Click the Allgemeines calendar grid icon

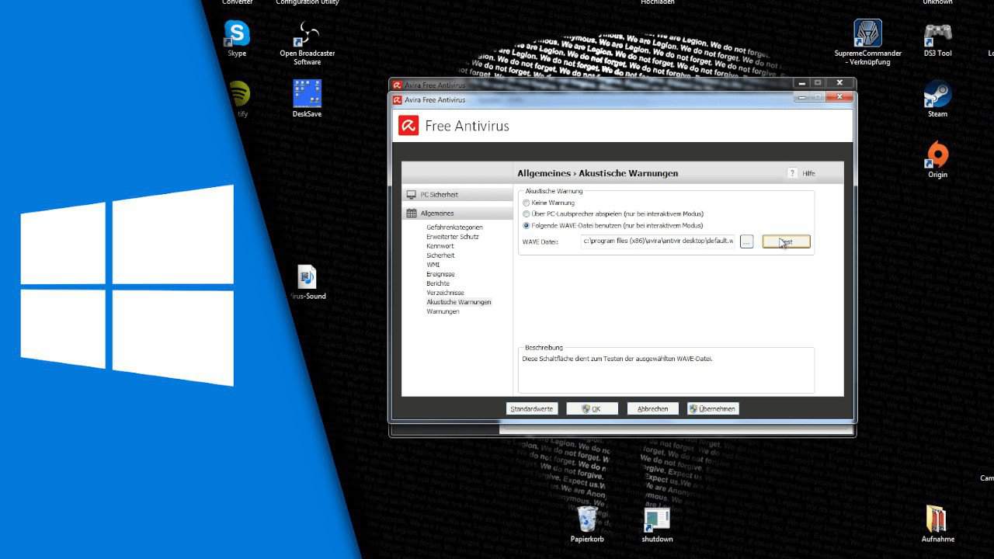[x=412, y=213]
